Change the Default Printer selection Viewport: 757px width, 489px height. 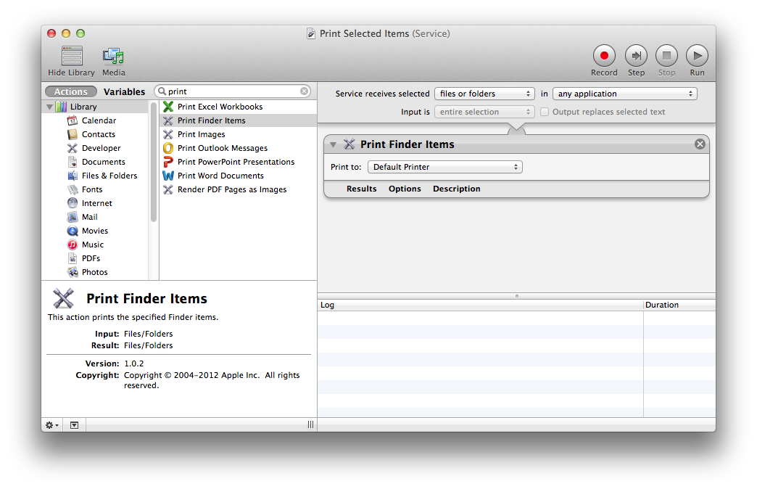tap(444, 166)
